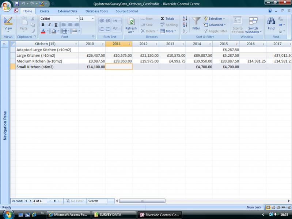Click the record navigator Search box
The width and height of the screenshot is (292, 219).
pos(98,201)
